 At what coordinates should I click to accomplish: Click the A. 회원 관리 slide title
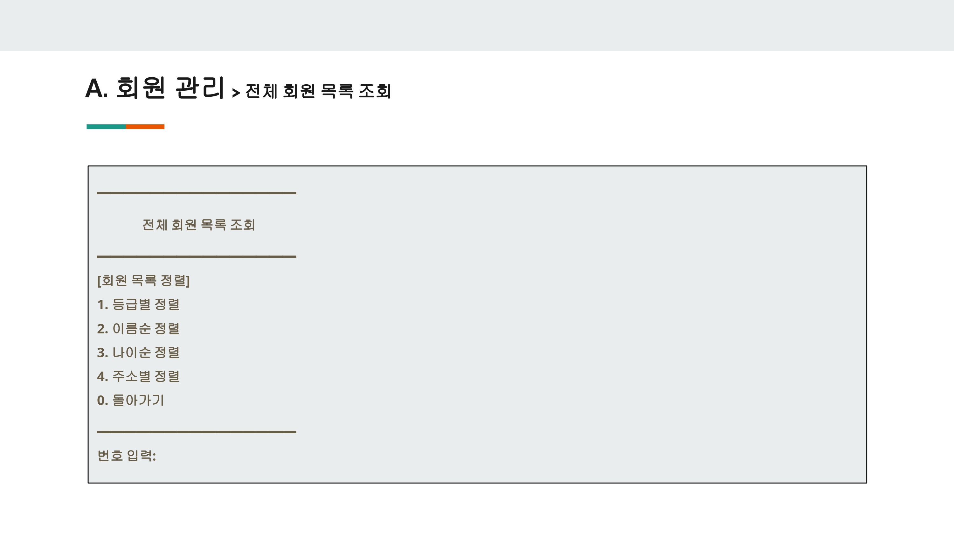point(155,88)
